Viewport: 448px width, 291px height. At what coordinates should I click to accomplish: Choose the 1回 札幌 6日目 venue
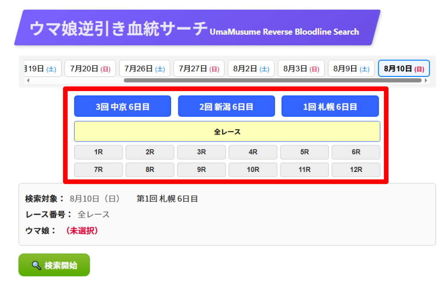[330, 106]
